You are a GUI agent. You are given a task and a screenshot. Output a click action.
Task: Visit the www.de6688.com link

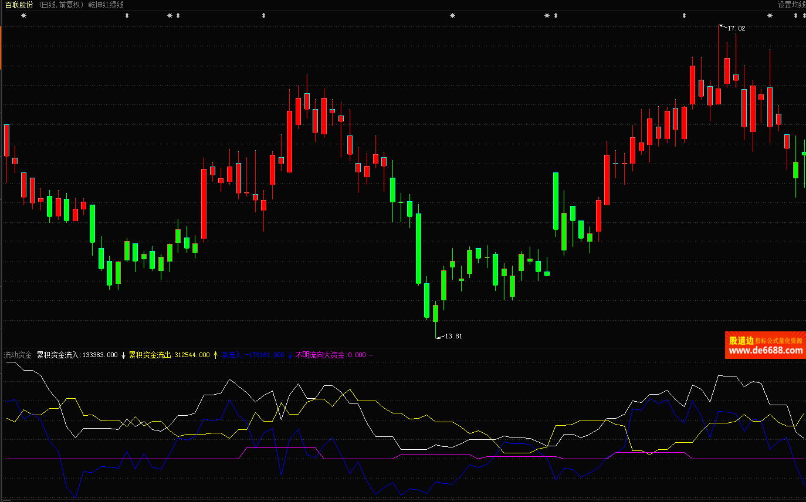pos(765,351)
